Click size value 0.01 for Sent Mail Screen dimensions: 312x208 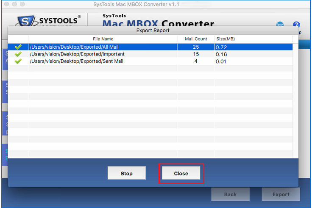click(x=221, y=61)
